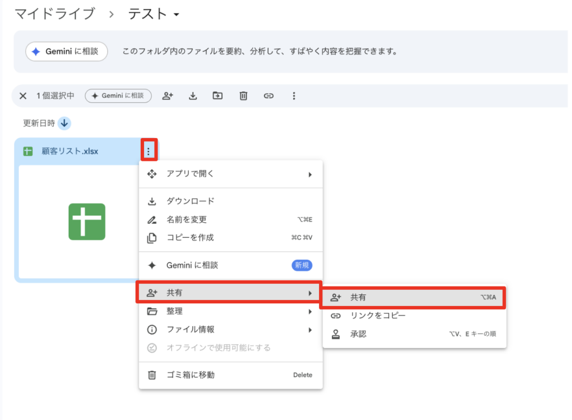Go to マイドライブ breadcrumb
572x420 pixels.
(55, 14)
